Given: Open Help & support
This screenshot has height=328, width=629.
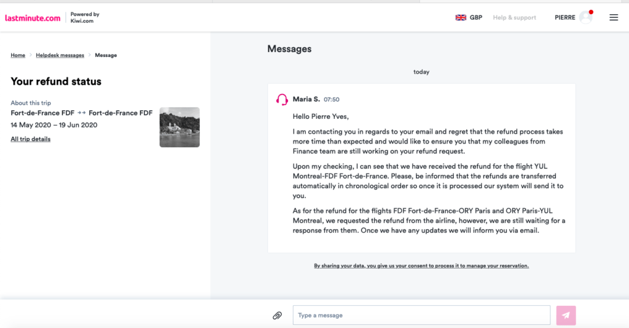Looking at the screenshot, I should pyautogui.click(x=514, y=18).
